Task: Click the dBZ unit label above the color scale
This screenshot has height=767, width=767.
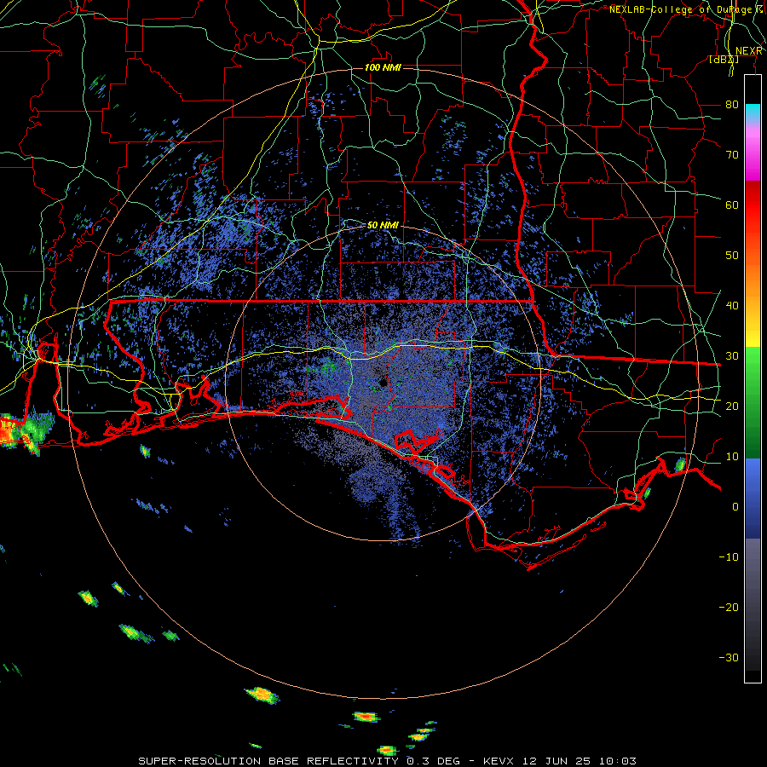Action: 724,60
